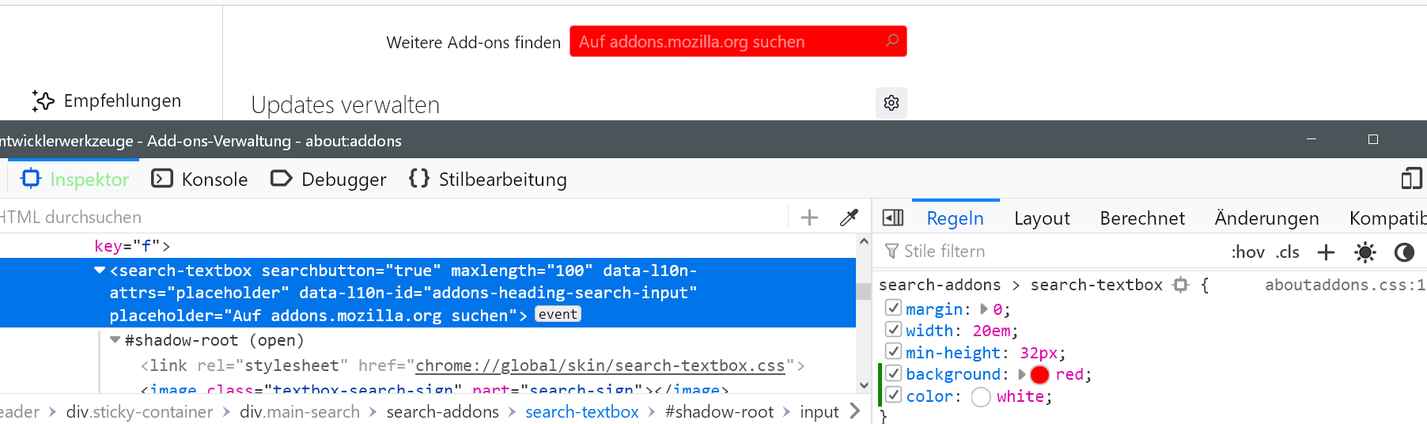Uncheck the margin property checkbox
This screenshot has height=424, width=1427.
(894, 309)
